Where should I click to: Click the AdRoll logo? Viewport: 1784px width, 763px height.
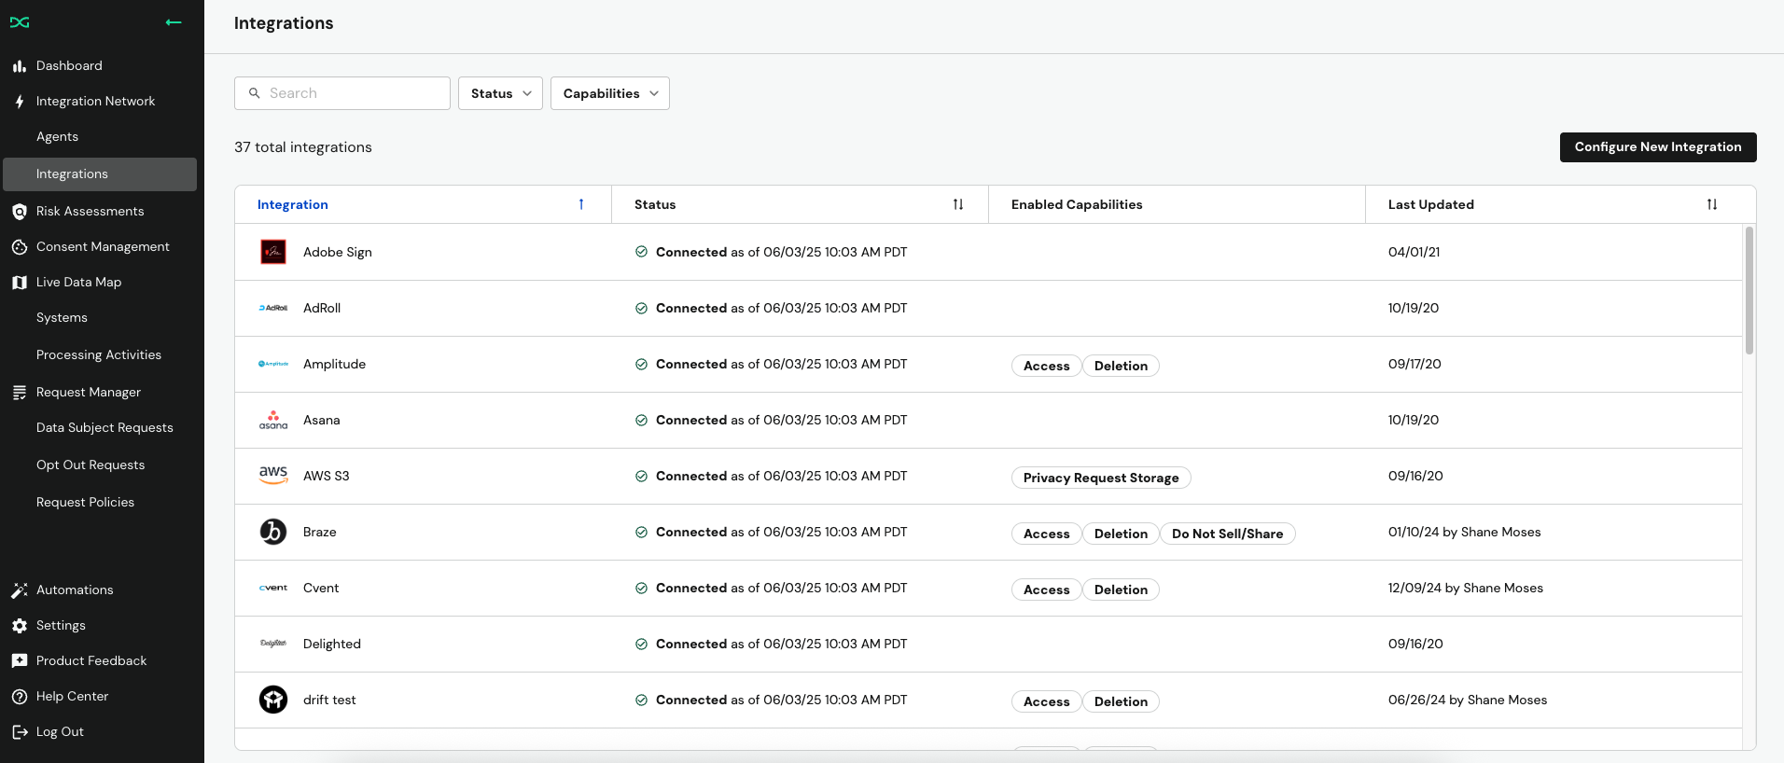(x=273, y=308)
